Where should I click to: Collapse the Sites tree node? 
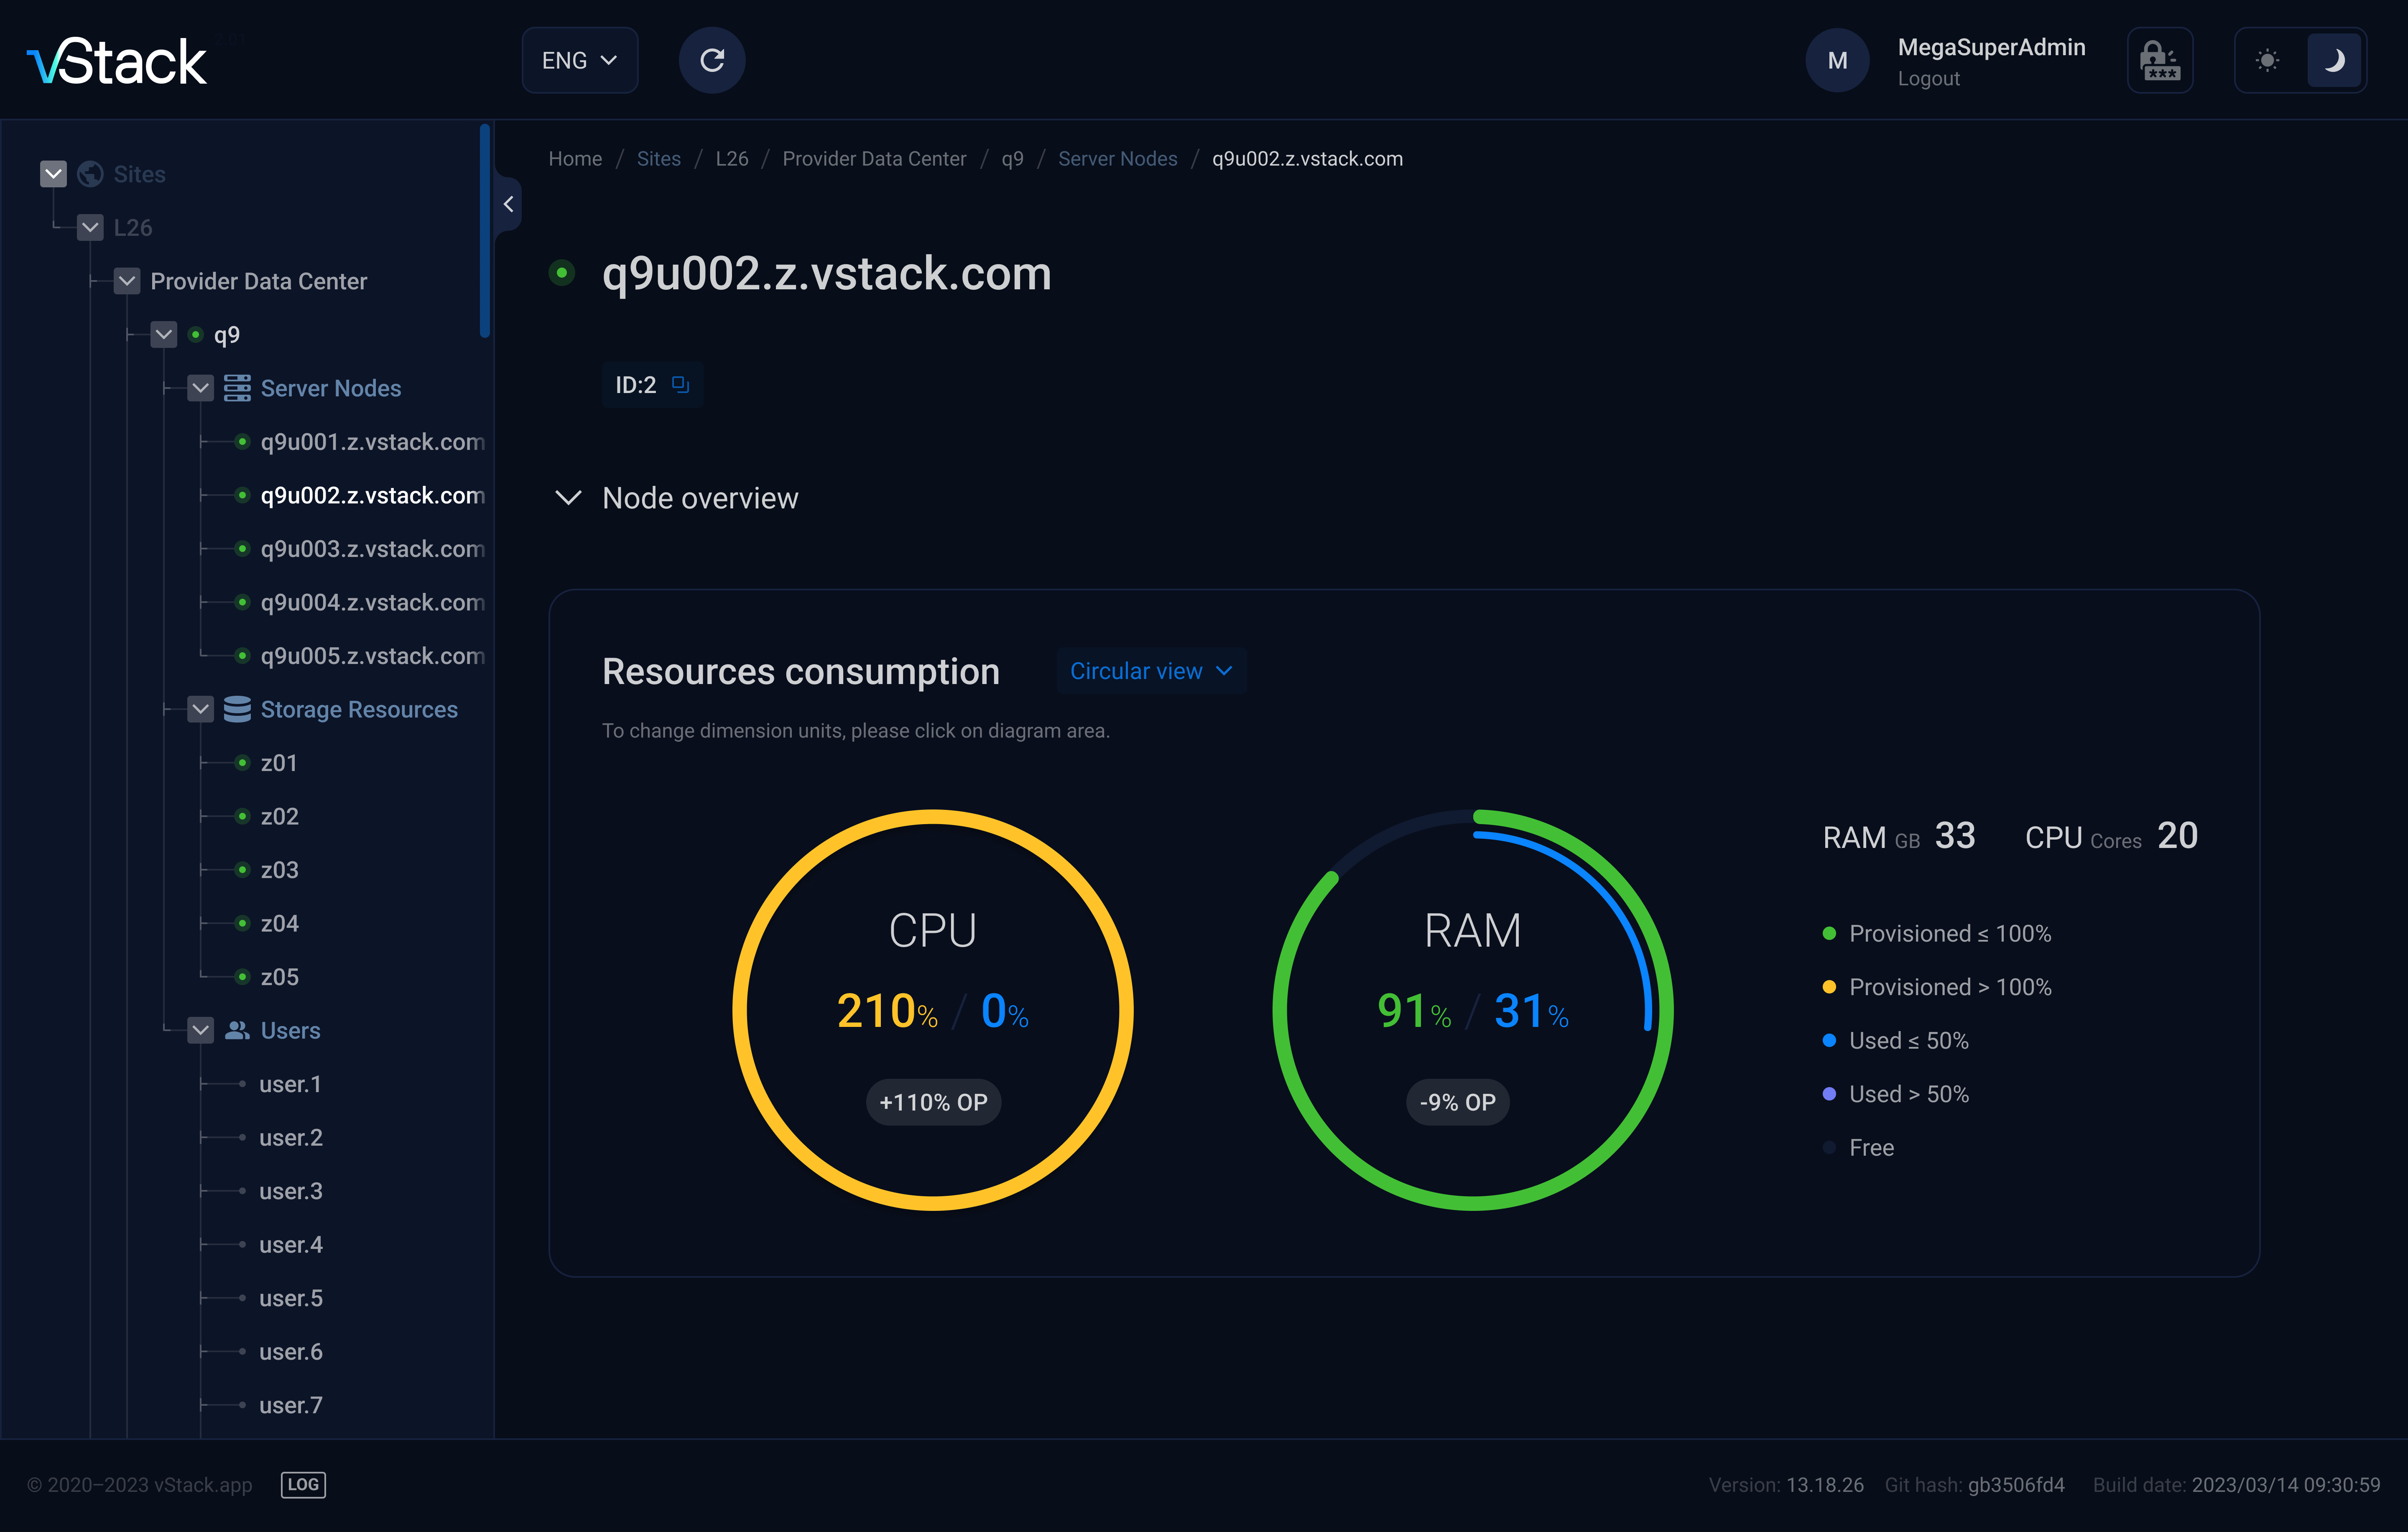(x=54, y=174)
